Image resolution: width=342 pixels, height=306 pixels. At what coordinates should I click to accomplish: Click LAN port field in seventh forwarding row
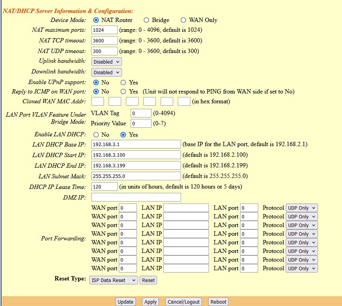(x=249, y=260)
